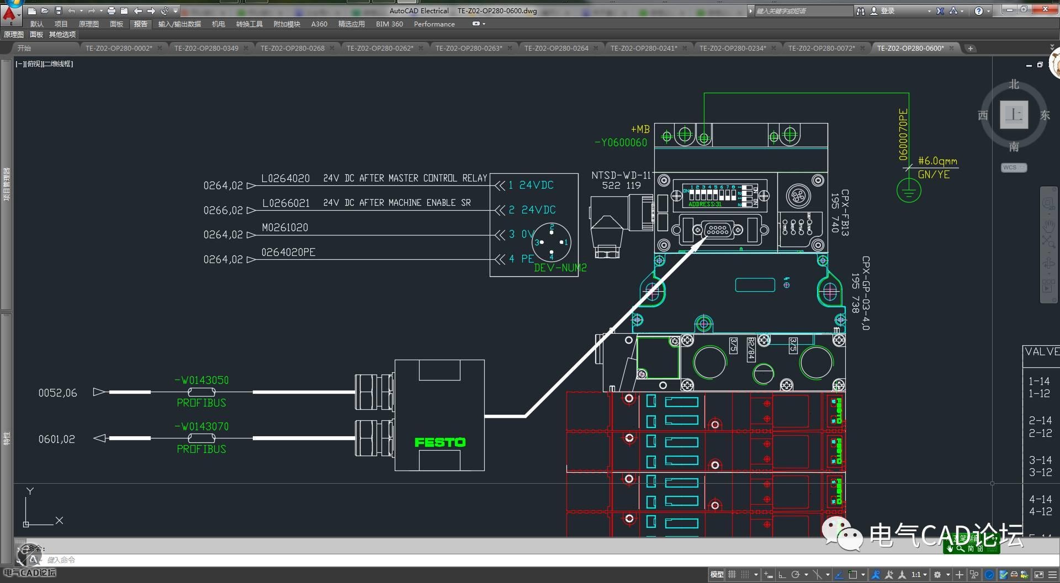The width and height of the screenshot is (1060, 583).
Task: Switch to the 输入/输出数据 ribbon tab
Action: pyautogui.click(x=179, y=24)
